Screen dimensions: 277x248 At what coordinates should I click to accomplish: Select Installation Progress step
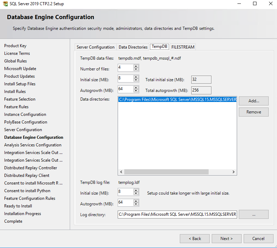click(x=23, y=214)
